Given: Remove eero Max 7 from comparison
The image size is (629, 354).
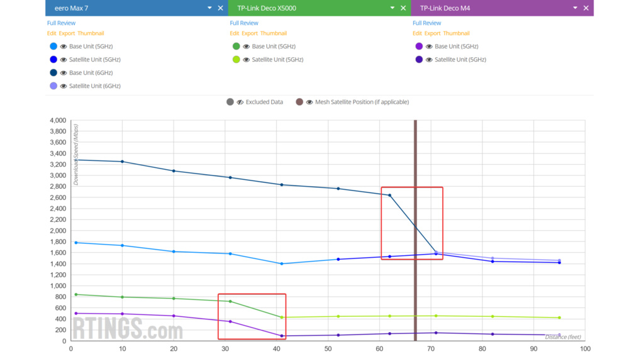Looking at the screenshot, I should point(220,8).
